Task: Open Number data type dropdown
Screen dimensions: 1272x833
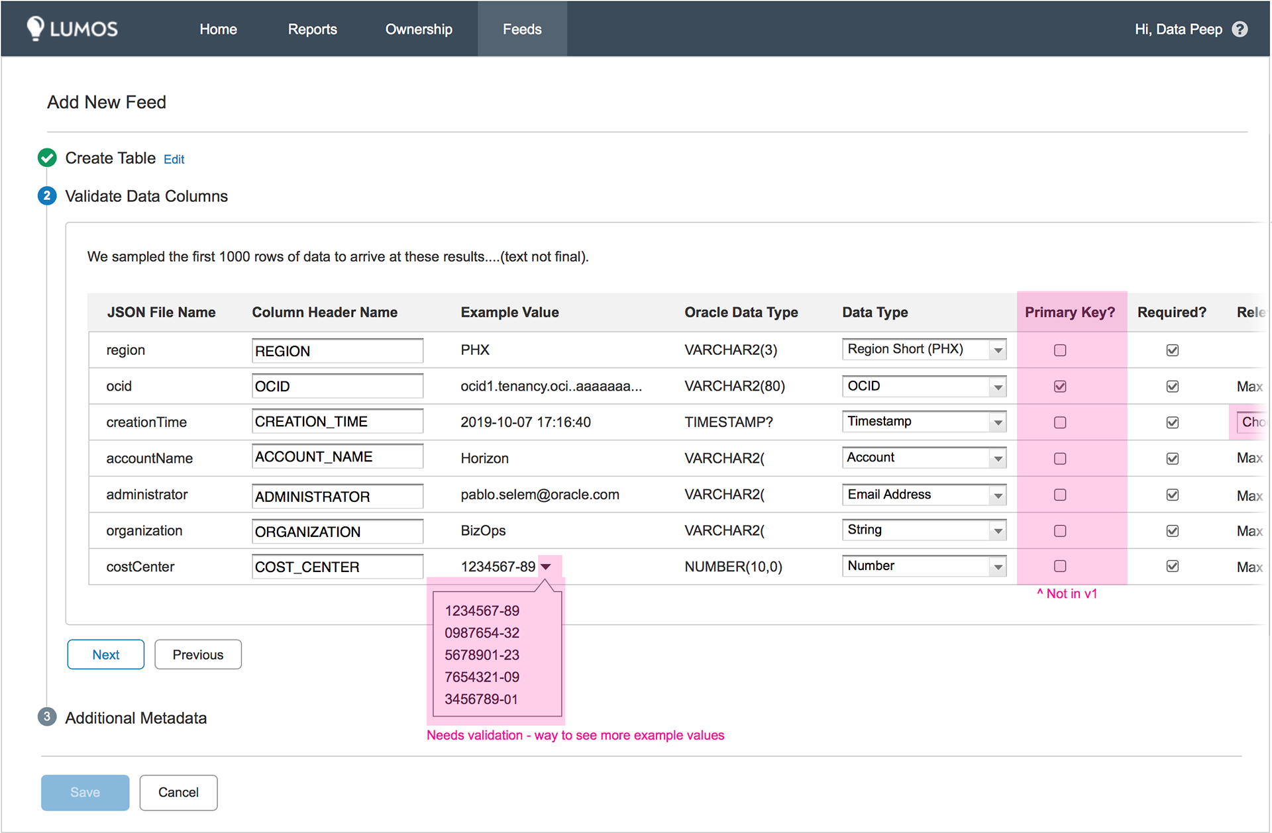Action: pyautogui.click(x=924, y=566)
